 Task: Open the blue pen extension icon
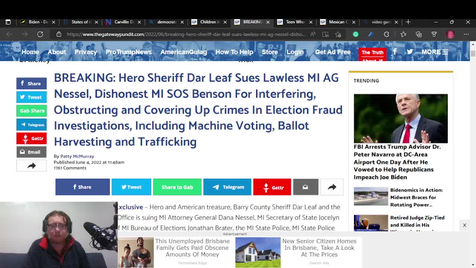tap(371, 34)
